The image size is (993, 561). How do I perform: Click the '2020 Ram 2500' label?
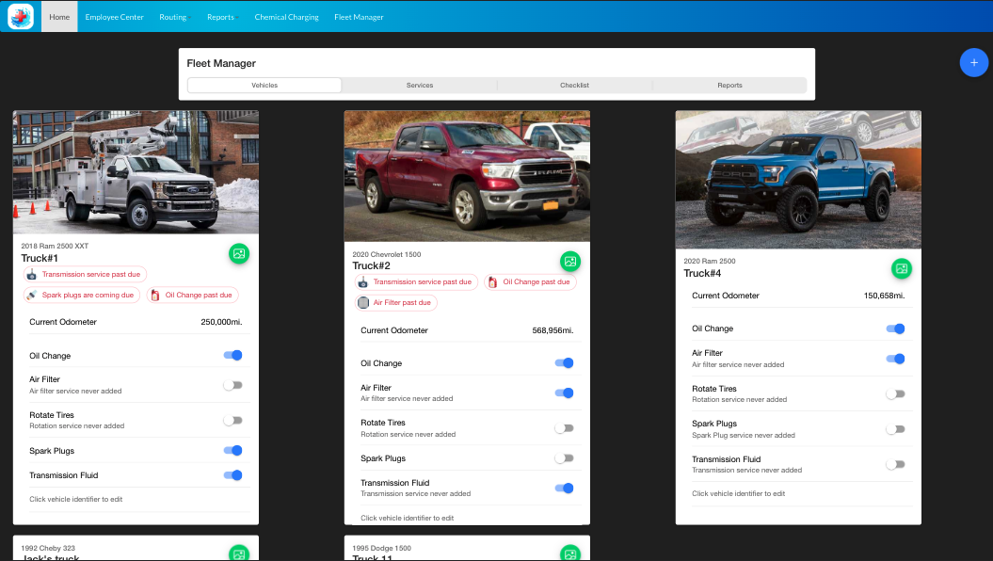[710, 261]
